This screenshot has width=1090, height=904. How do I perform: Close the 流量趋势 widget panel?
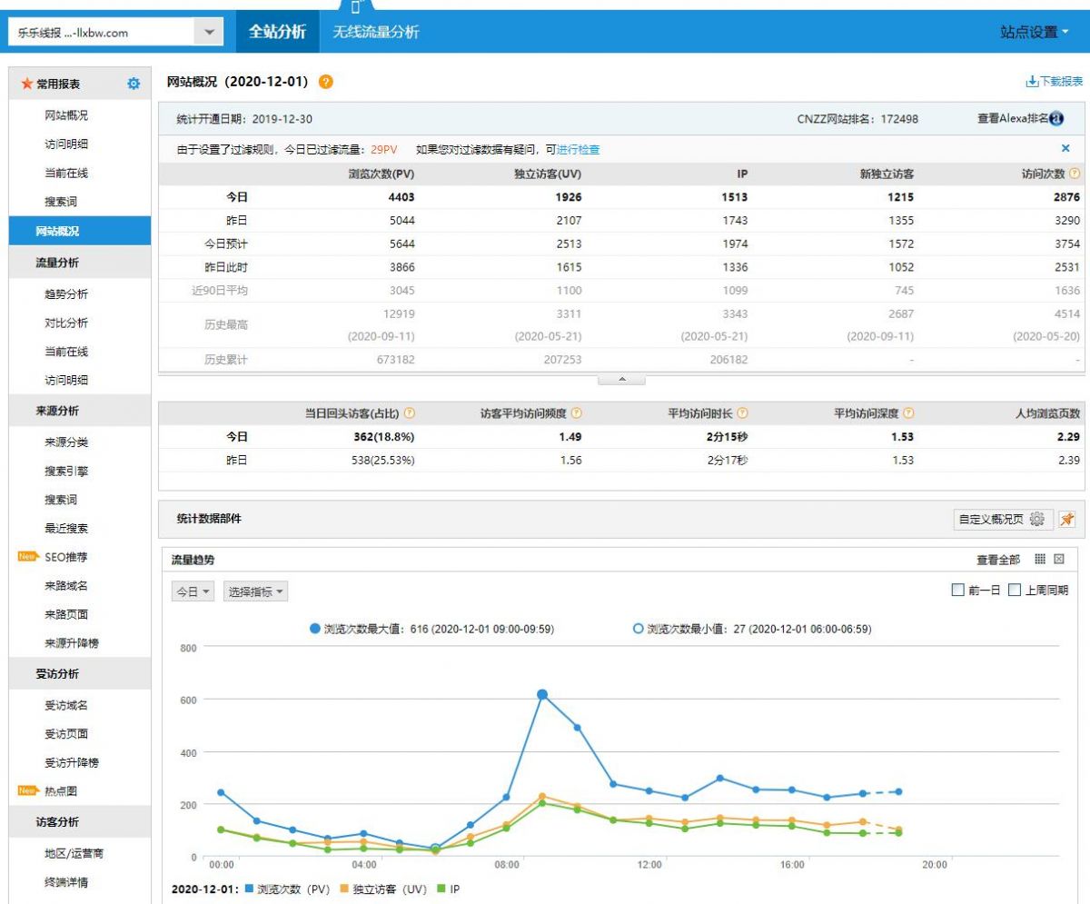pos(1059,560)
